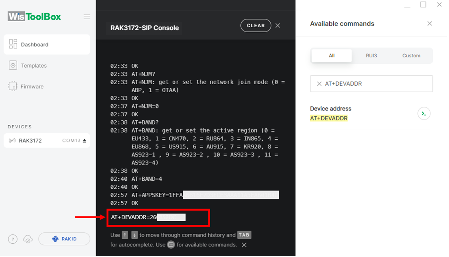Click the RAK ID button

(x=64, y=239)
